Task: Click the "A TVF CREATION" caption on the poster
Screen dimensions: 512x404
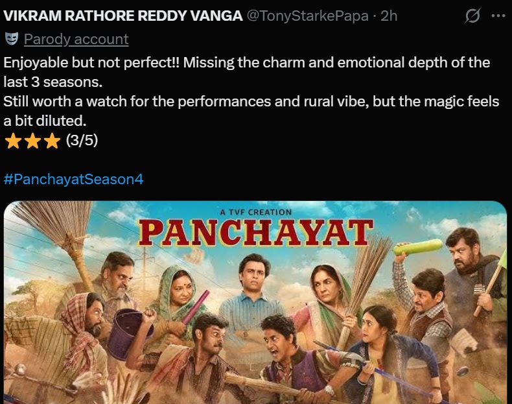Action: coord(255,212)
